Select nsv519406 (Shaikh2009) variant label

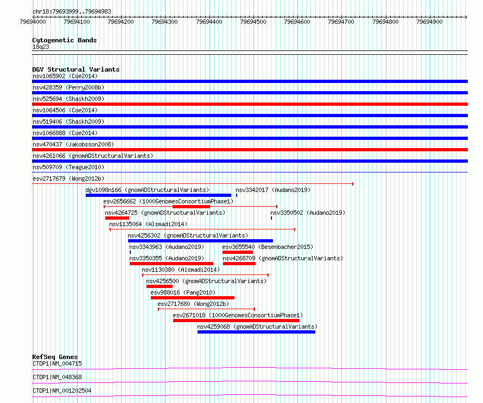(68, 121)
